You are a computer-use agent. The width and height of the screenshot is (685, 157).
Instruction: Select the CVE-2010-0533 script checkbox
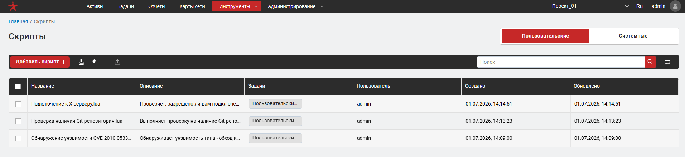(18, 138)
